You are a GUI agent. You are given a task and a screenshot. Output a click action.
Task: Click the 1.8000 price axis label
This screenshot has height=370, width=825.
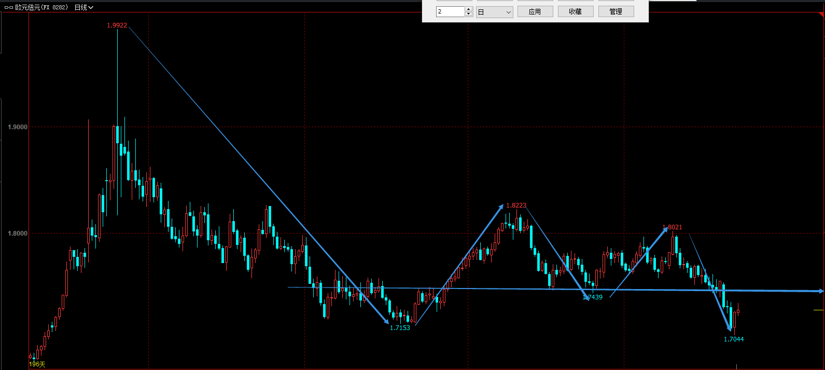18,234
